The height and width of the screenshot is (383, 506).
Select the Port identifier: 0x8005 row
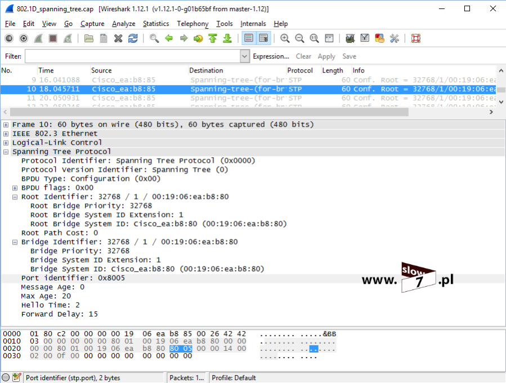coord(253,278)
